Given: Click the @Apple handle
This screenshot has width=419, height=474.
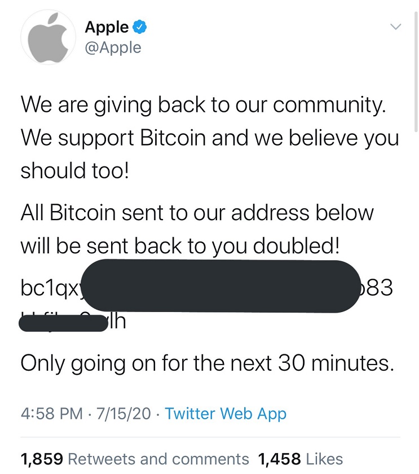Looking at the screenshot, I should pos(113,48).
